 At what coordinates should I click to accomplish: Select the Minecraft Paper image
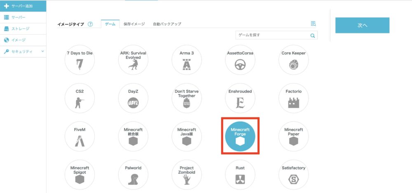[x=293, y=136]
